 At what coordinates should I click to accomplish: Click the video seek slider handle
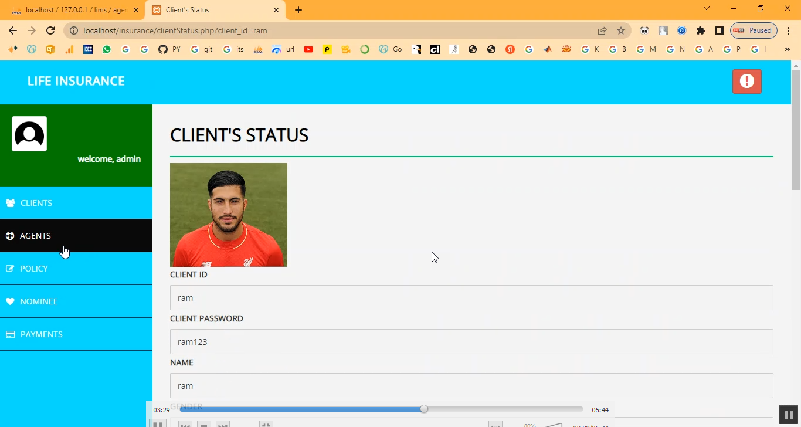pos(424,409)
